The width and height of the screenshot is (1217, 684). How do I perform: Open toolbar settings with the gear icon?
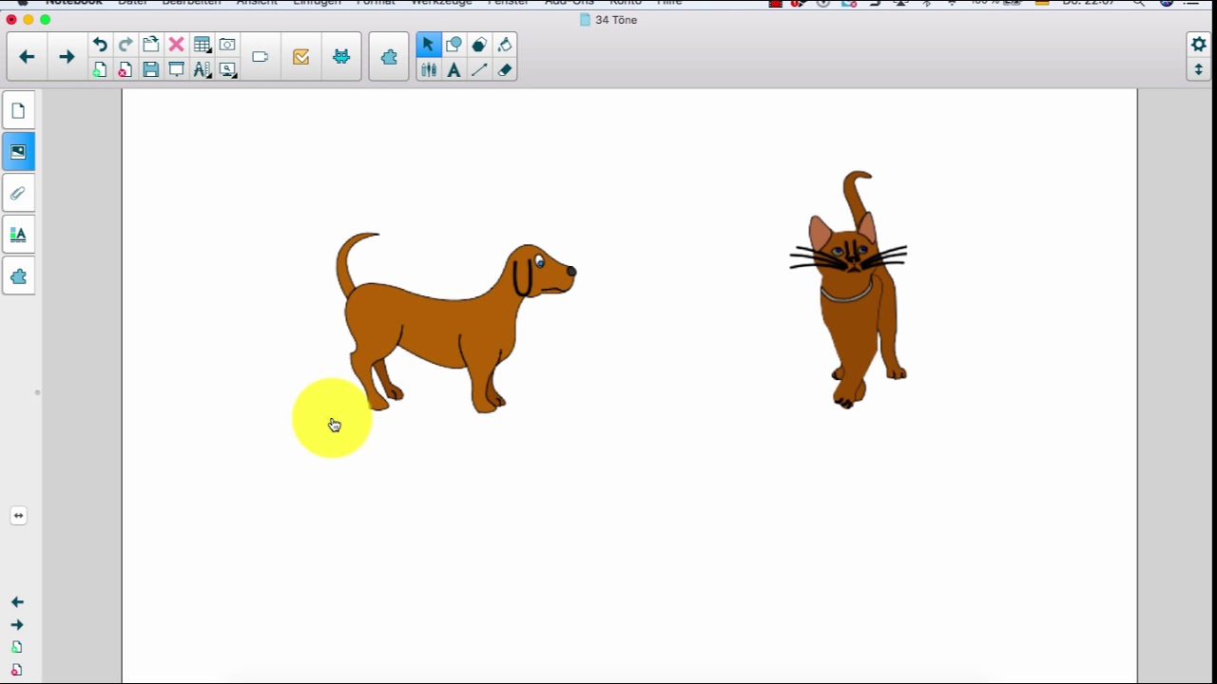click(x=1199, y=45)
